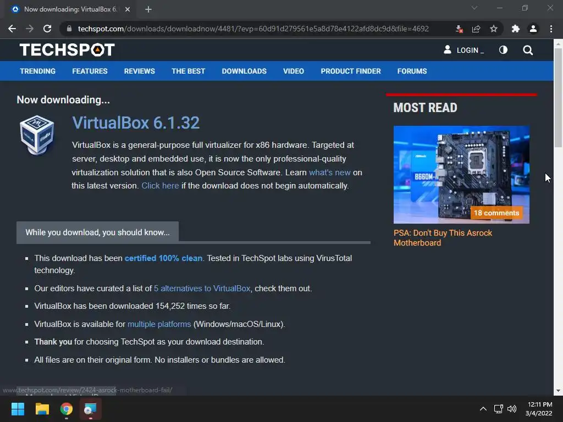Click the text "downloaded 154,252 times so far"
The height and width of the screenshot is (422, 563).
pos(169,306)
